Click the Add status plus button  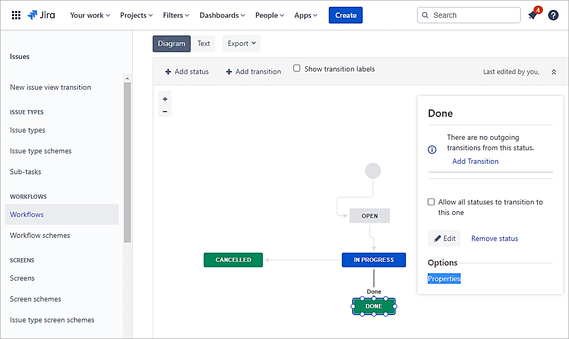[x=187, y=71]
